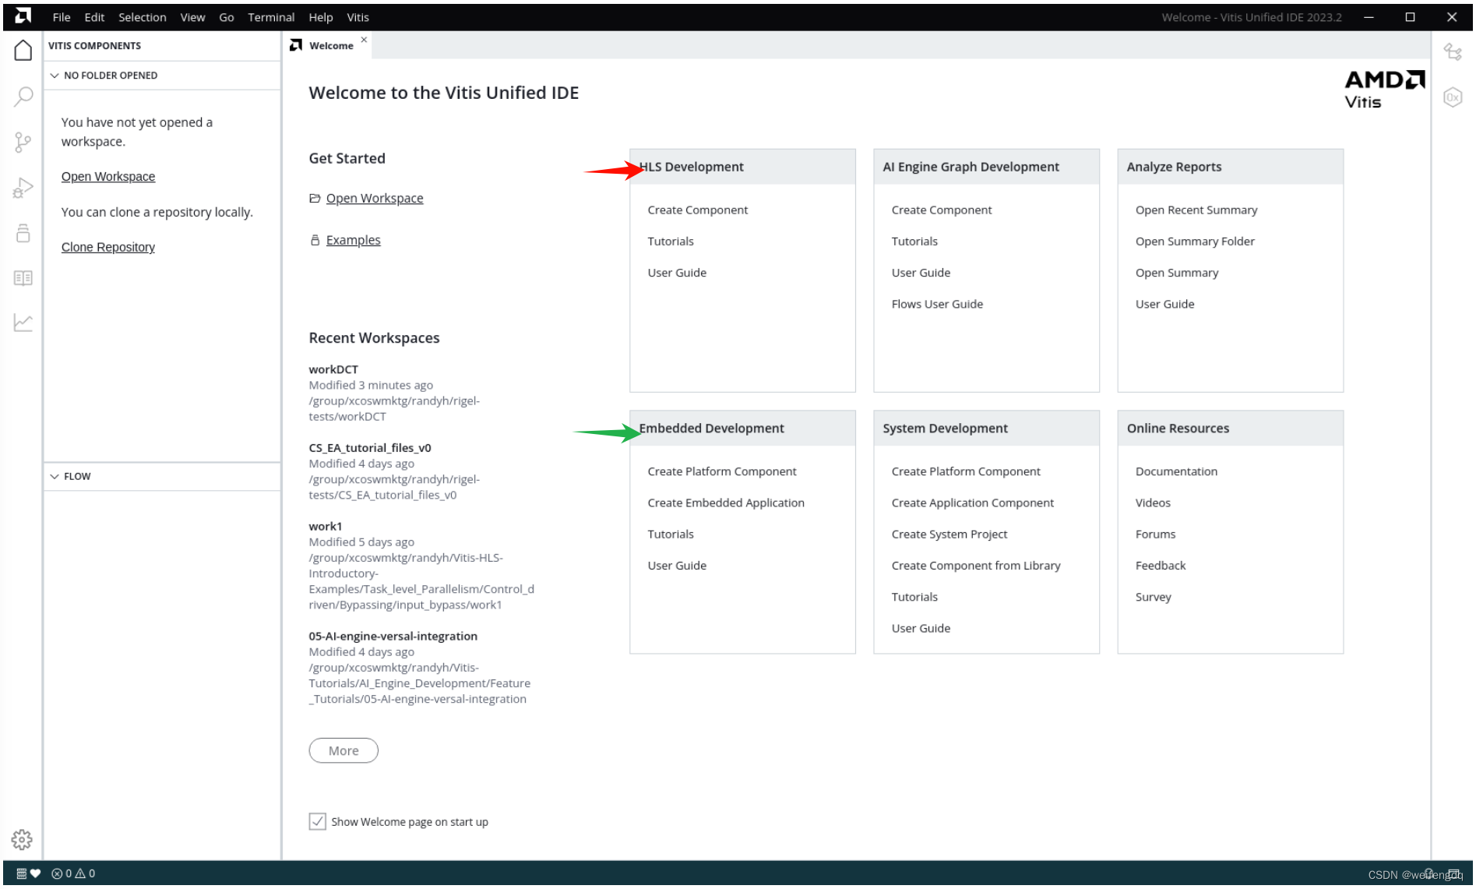Click Open Workspace link in sidebar
The width and height of the screenshot is (1476, 889).
(108, 177)
